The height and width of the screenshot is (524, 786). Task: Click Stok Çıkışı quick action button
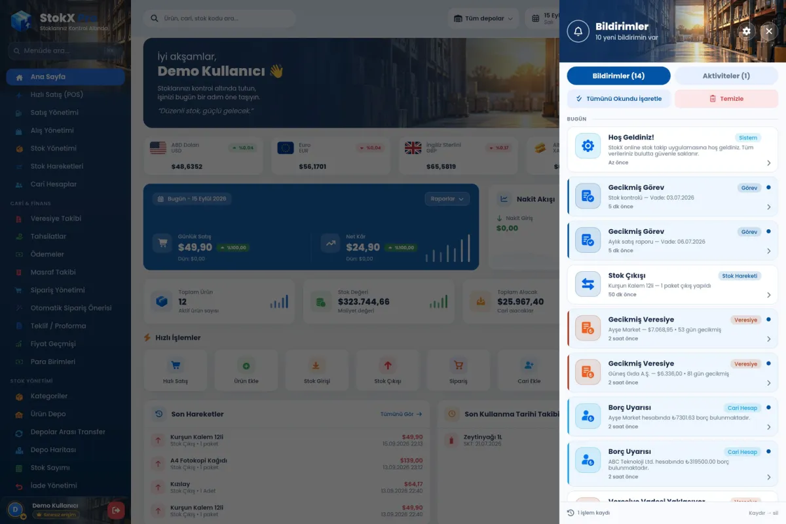pyautogui.click(x=388, y=371)
